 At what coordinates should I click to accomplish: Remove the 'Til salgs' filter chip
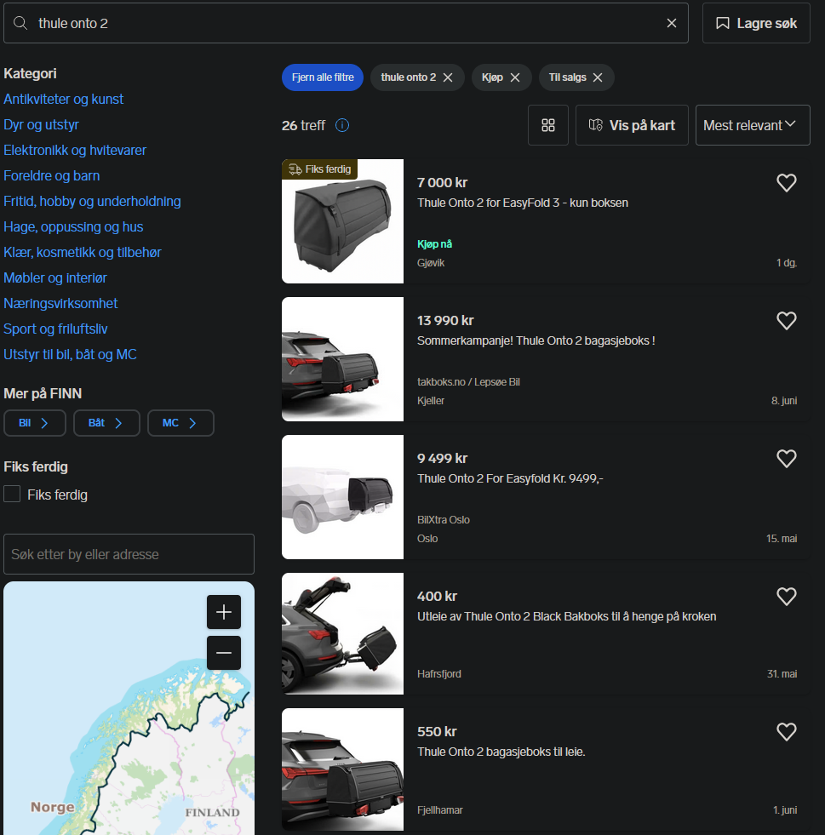pyautogui.click(x=598, y=77)
